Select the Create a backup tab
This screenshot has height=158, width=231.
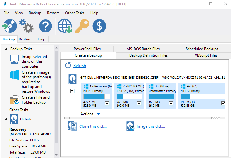point(88,55)
